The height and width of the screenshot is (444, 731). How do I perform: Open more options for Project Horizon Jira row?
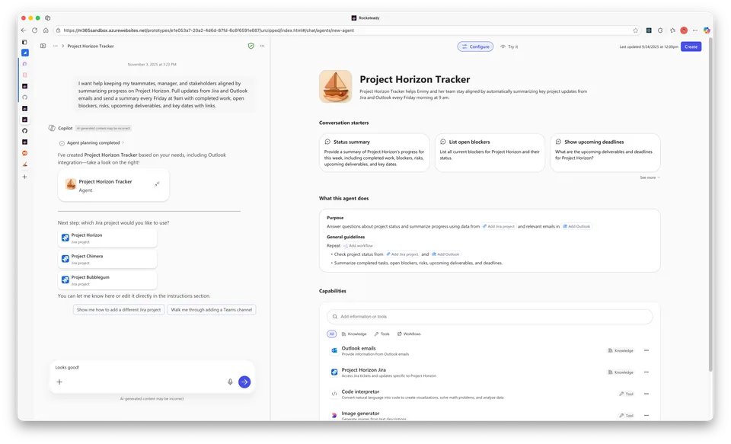pyautogui.click(x=646, y=372)
